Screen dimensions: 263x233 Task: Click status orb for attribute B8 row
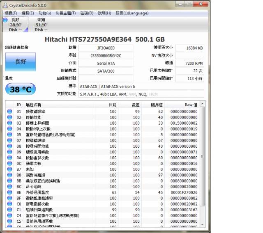point(9,175)
